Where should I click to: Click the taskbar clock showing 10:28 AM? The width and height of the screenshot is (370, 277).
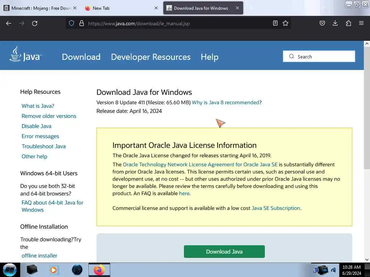[x=351, y=270]
